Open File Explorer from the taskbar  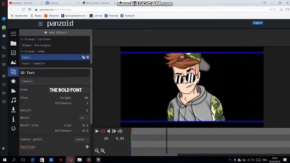pos(80,160)
